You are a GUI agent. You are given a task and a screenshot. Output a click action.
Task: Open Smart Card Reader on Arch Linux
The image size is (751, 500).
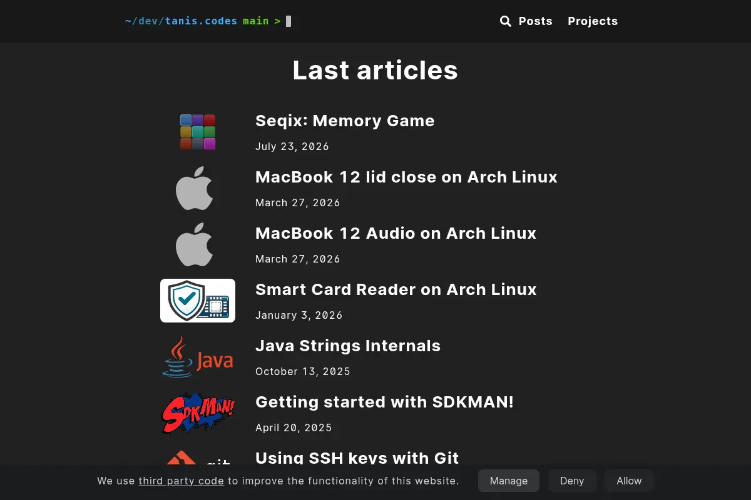pos(396,289)
